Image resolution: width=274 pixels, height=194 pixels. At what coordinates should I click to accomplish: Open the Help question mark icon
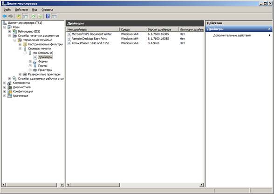point(48,16)
